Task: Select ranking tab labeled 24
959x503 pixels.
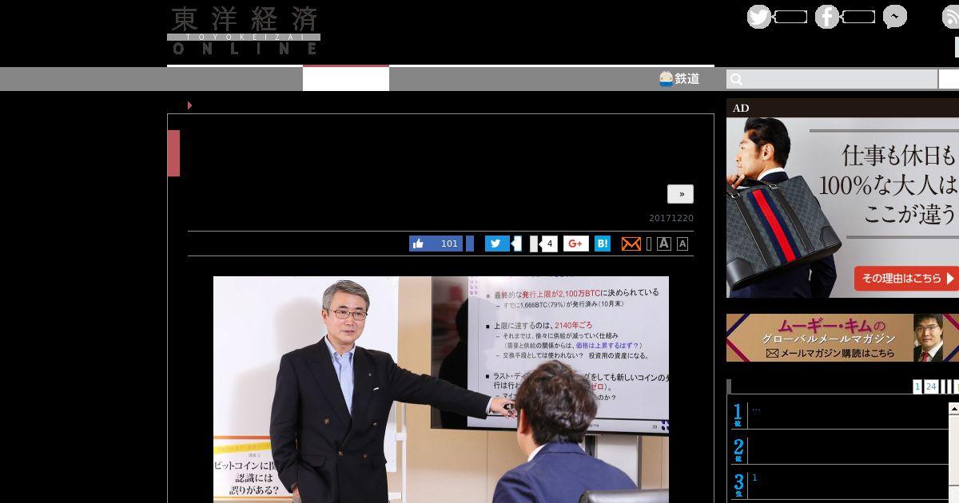Action: click(931, 386)
